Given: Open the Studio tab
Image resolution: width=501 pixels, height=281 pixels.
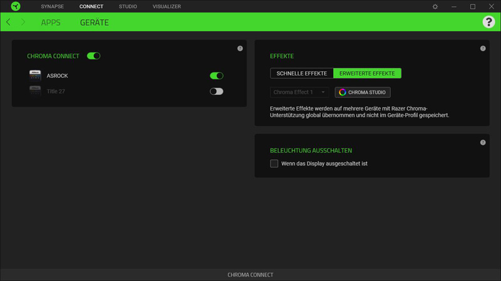Looking at the screenshot, I should click(x=128, y=6).
